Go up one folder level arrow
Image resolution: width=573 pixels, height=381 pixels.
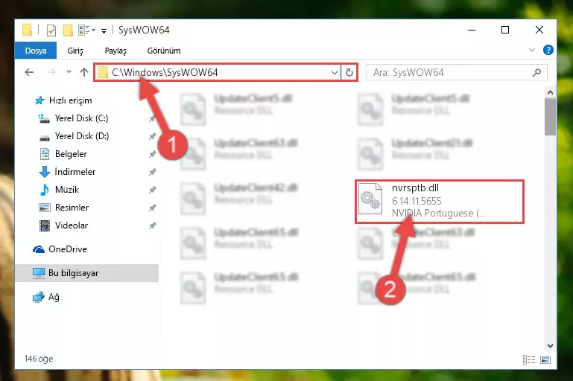84,72
